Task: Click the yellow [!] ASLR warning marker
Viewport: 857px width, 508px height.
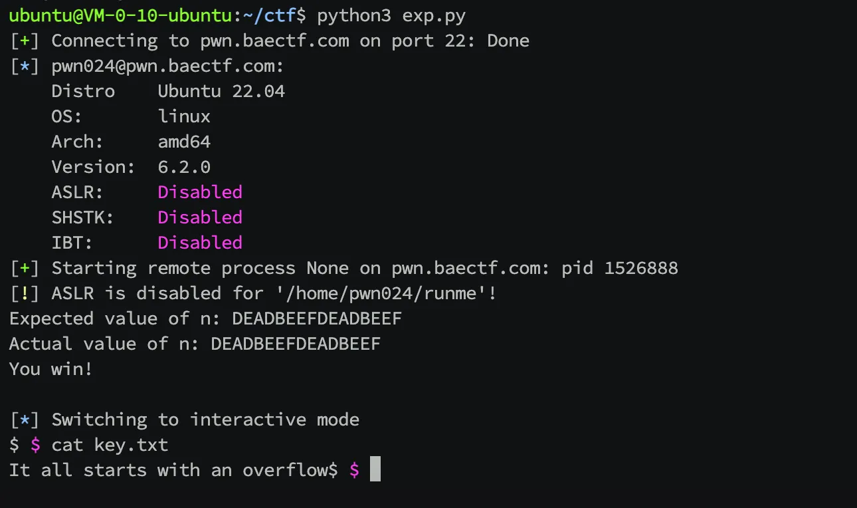Action: click(25, 293)
